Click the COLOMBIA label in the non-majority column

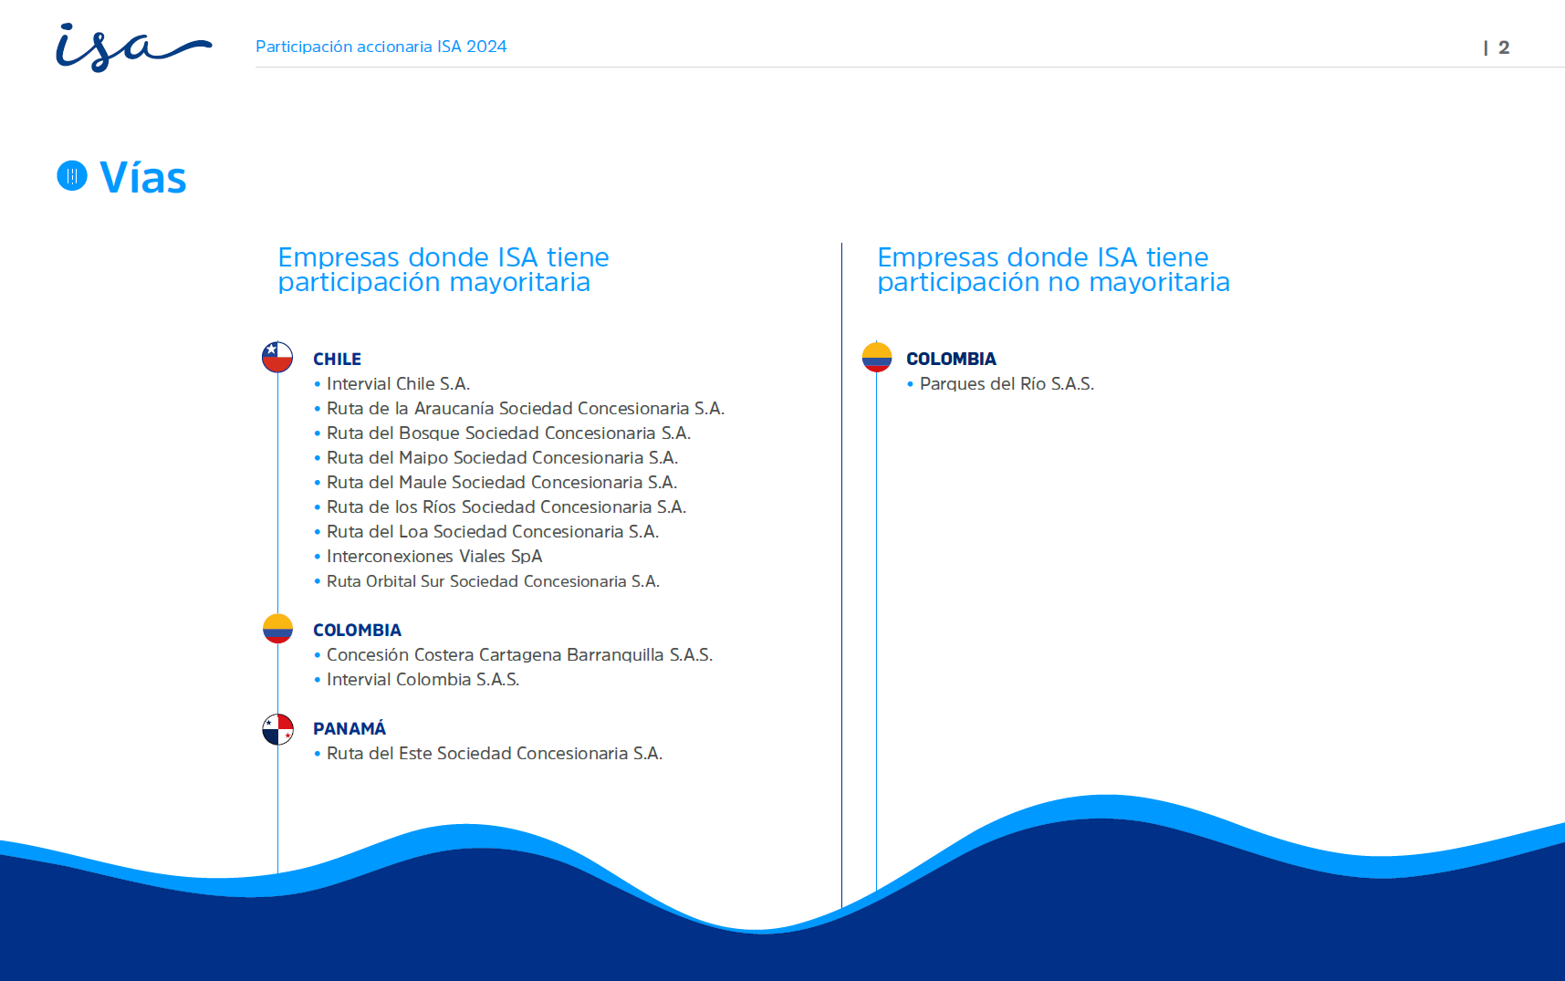coord(951,359)
